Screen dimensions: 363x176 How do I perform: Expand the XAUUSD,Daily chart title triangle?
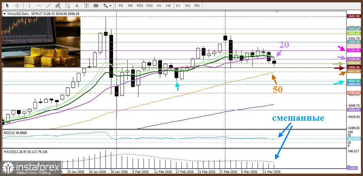[x=4, y=14]
